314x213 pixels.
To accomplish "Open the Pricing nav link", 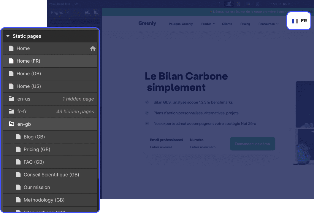I will (245, 24).
